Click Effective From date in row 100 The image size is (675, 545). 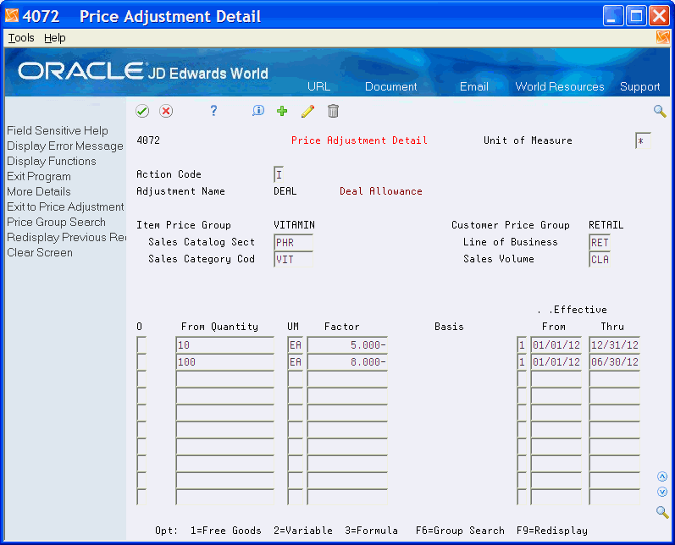click(556, 361)
